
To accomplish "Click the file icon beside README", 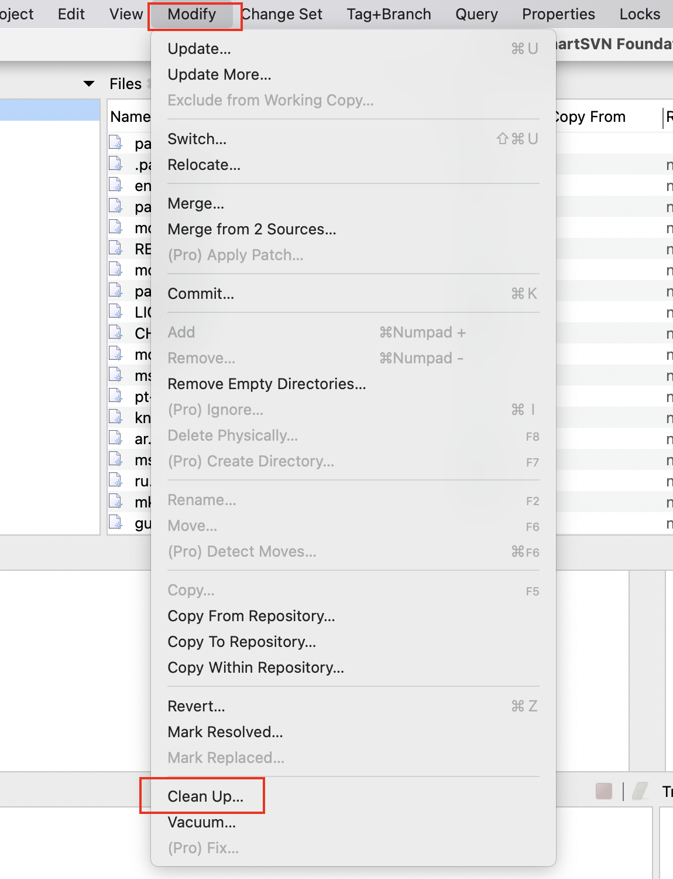I will pyautogui.click(x=115, y=248).
